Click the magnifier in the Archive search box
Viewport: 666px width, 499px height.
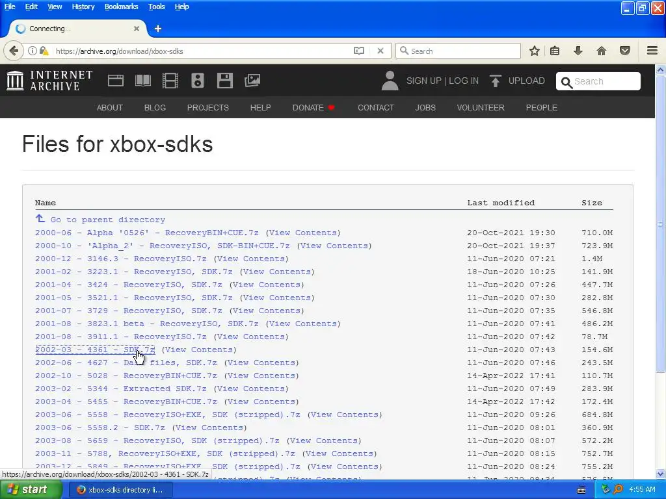click(566, 82)
